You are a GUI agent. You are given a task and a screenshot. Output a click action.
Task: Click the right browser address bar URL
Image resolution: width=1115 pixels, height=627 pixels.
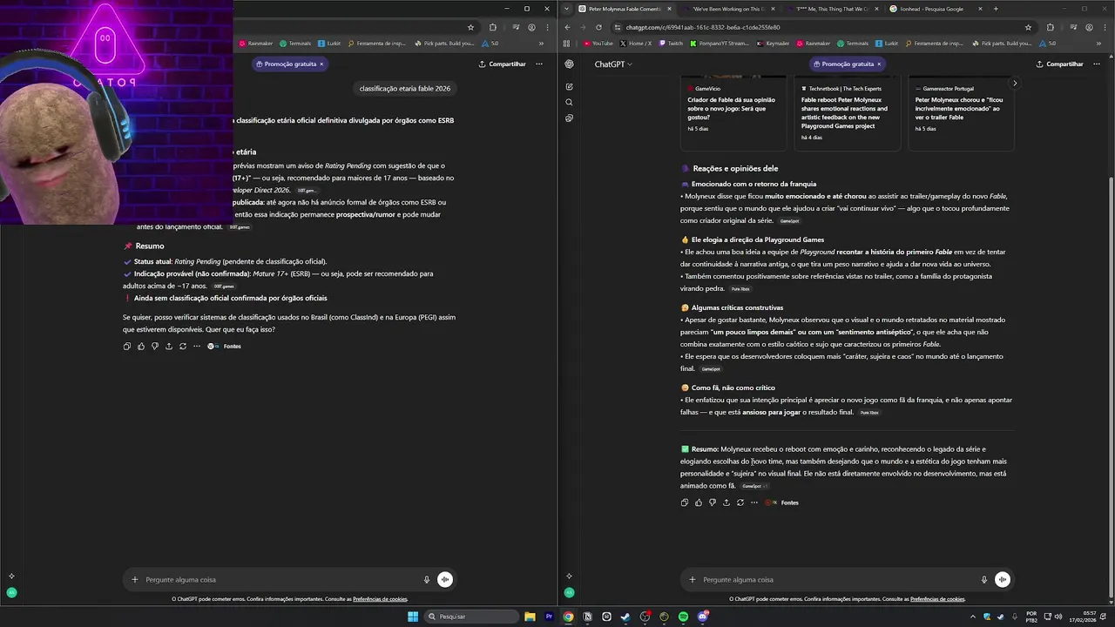pyautogui.click(x=703, y=27)
